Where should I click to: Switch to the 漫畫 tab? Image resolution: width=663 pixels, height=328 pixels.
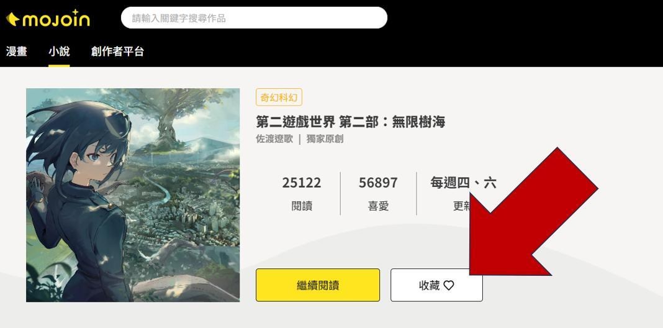17,52
